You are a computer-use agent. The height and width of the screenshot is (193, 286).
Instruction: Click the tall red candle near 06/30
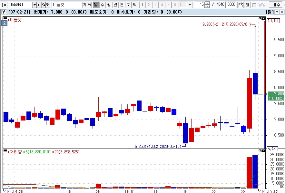pos(249,103)
